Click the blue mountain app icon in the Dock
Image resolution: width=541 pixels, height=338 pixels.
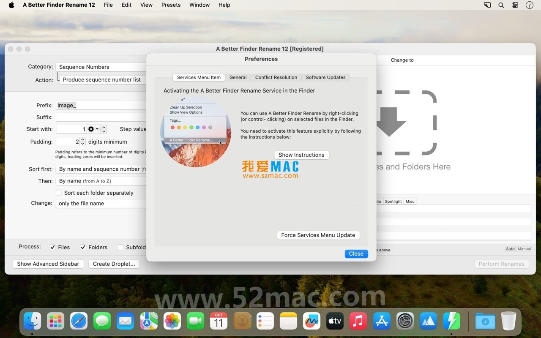pyautogui.click(x=428, y=321)
